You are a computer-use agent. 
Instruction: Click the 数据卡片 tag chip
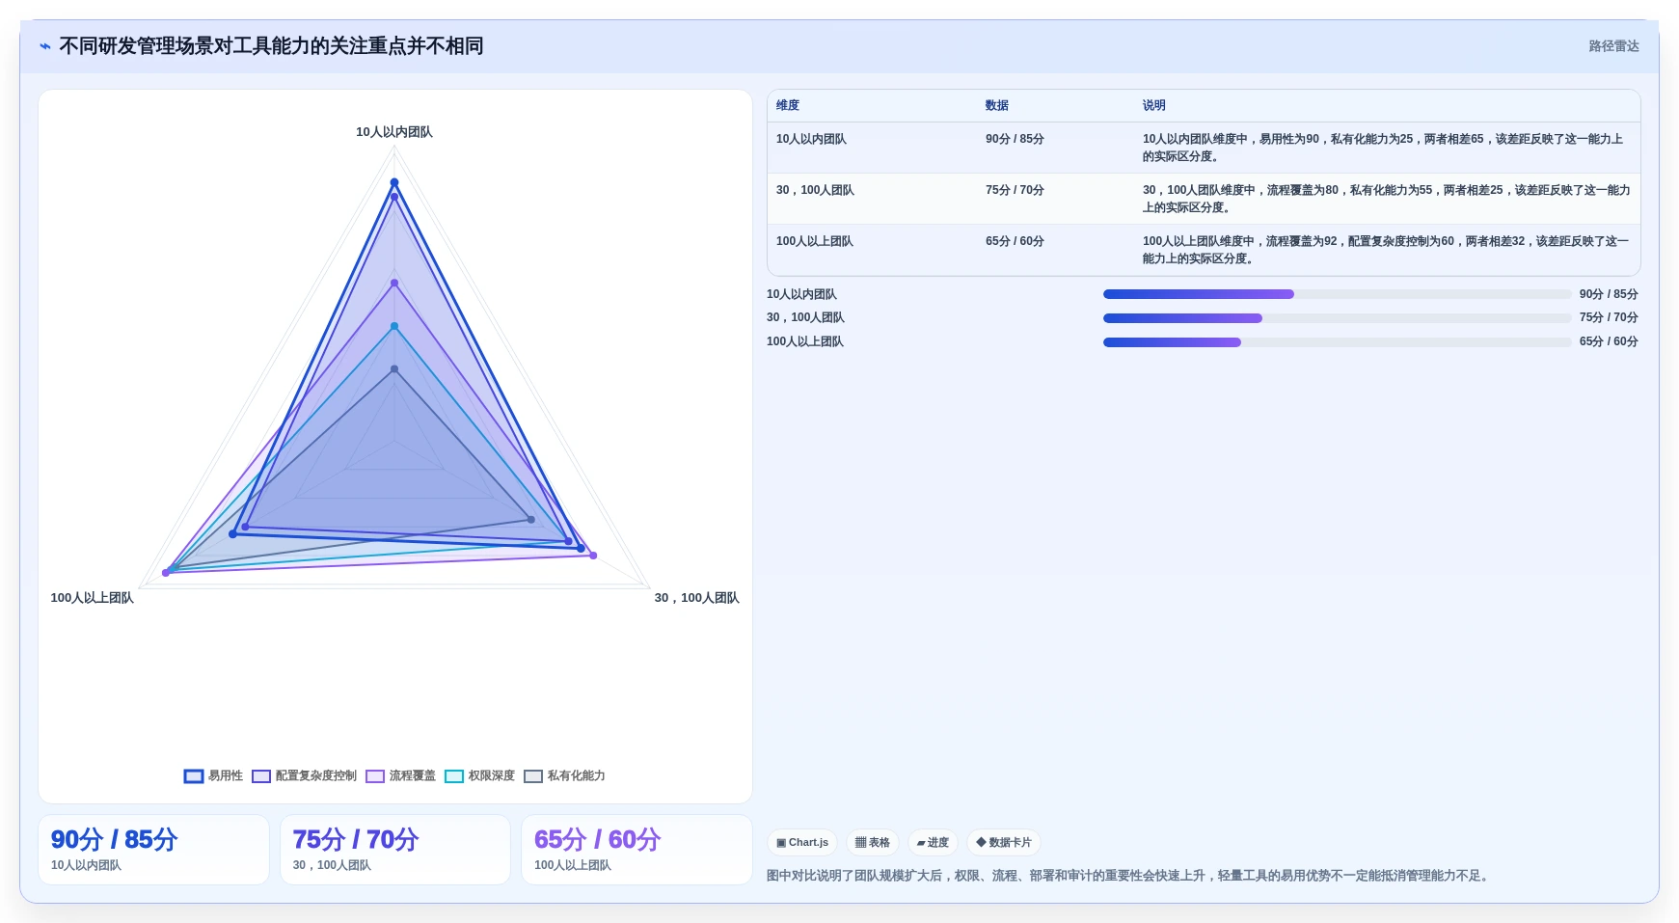tap(1004, 842)
